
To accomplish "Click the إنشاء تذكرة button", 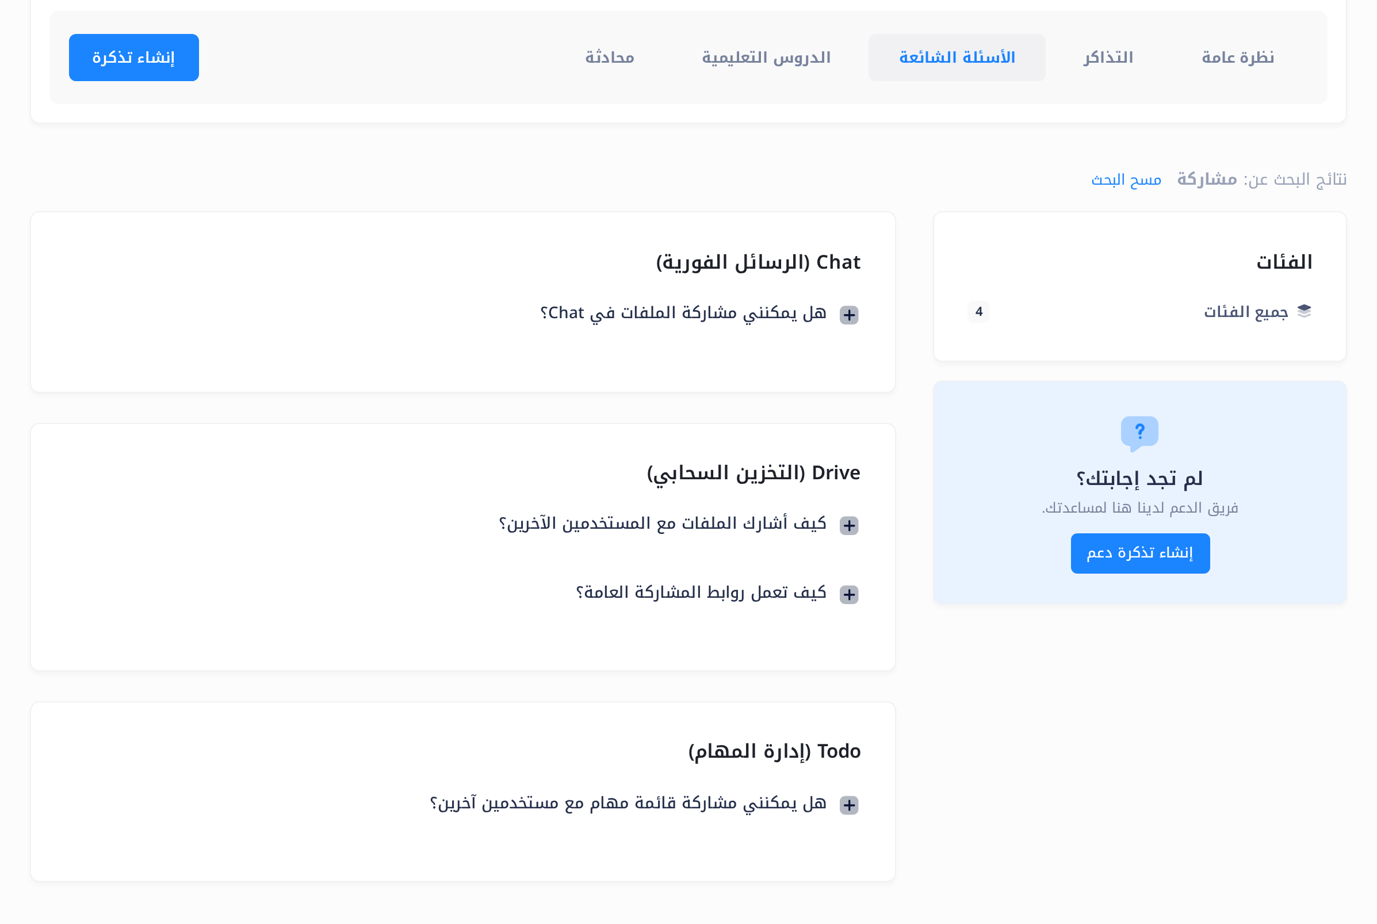I will pos(133,58).
